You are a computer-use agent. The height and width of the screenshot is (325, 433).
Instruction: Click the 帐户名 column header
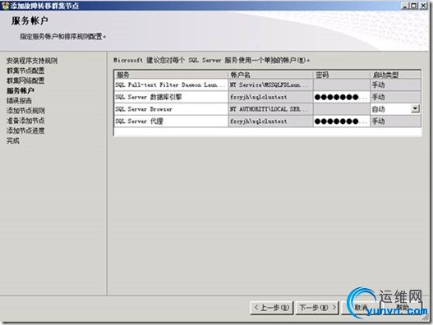[270, 75]
